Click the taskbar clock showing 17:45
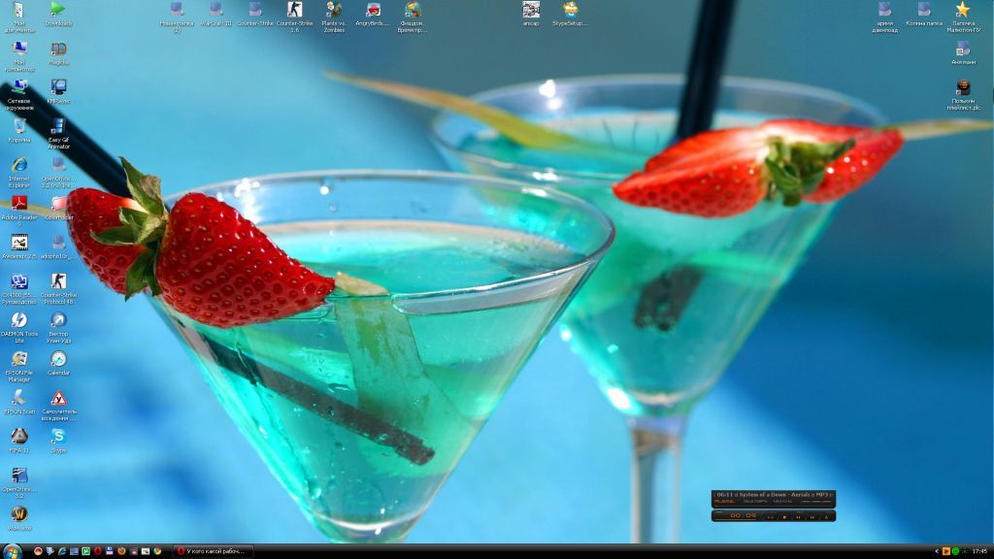The image size is (994, 559). tap(979, 551)
